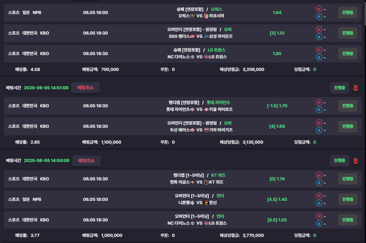The image size is (366, 243).
Task: Click 베팅취소 button for the 14:51:00 bet
Action: pyautogui.click(x=85, y=88)
